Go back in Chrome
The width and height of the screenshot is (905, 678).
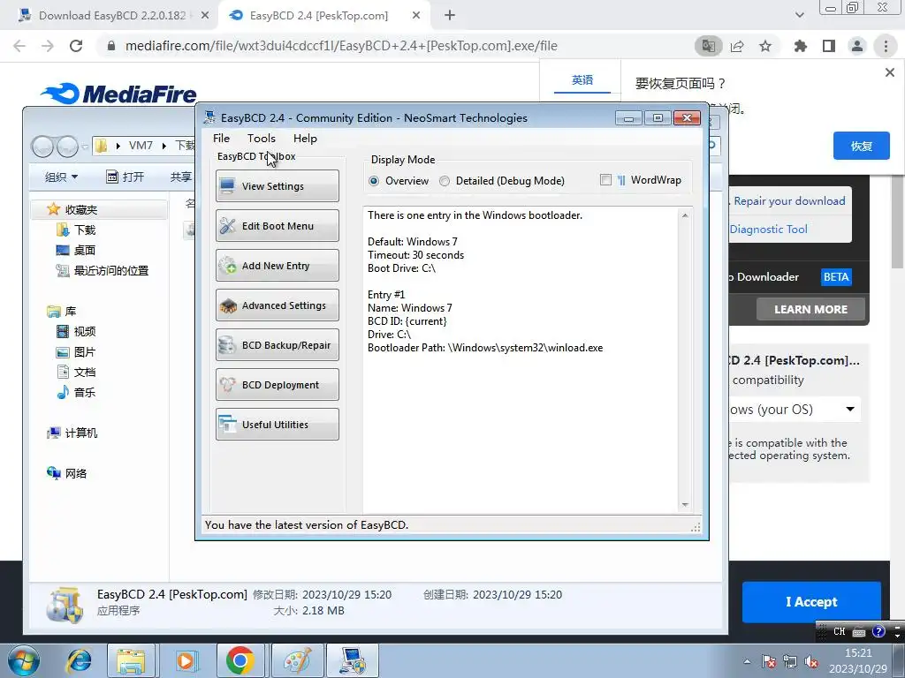(19, 46)
